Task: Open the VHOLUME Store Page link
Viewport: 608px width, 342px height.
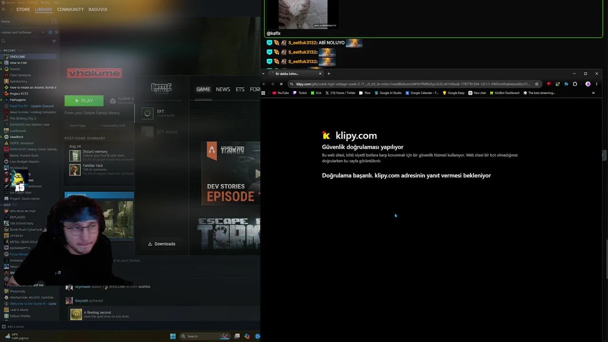Action: coord(77,125)
